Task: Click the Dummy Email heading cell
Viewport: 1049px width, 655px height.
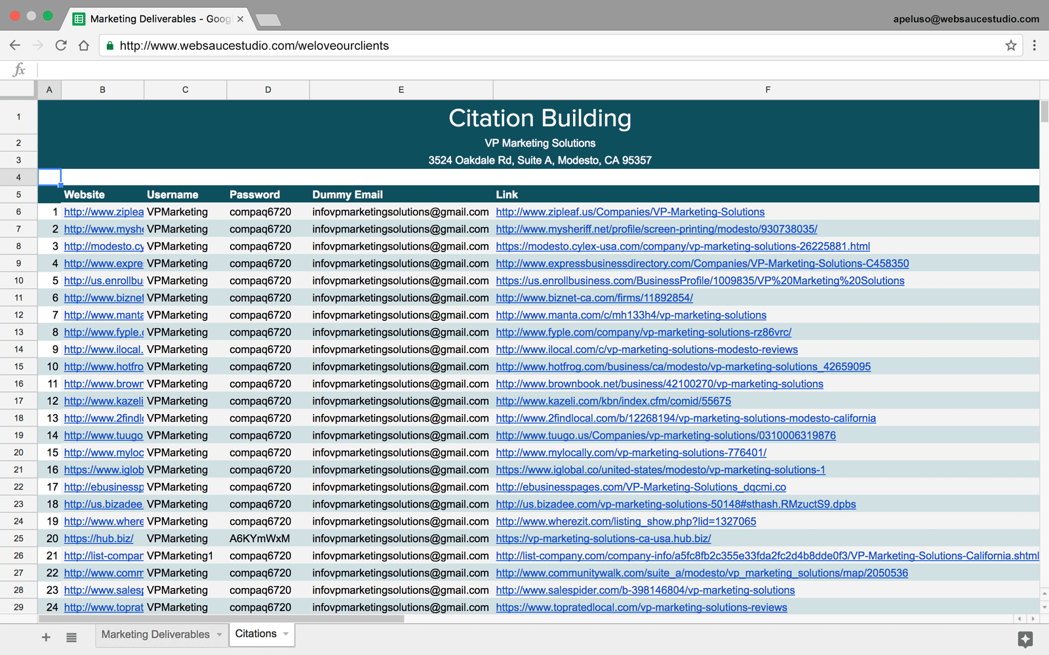Action: pos(401,195)
